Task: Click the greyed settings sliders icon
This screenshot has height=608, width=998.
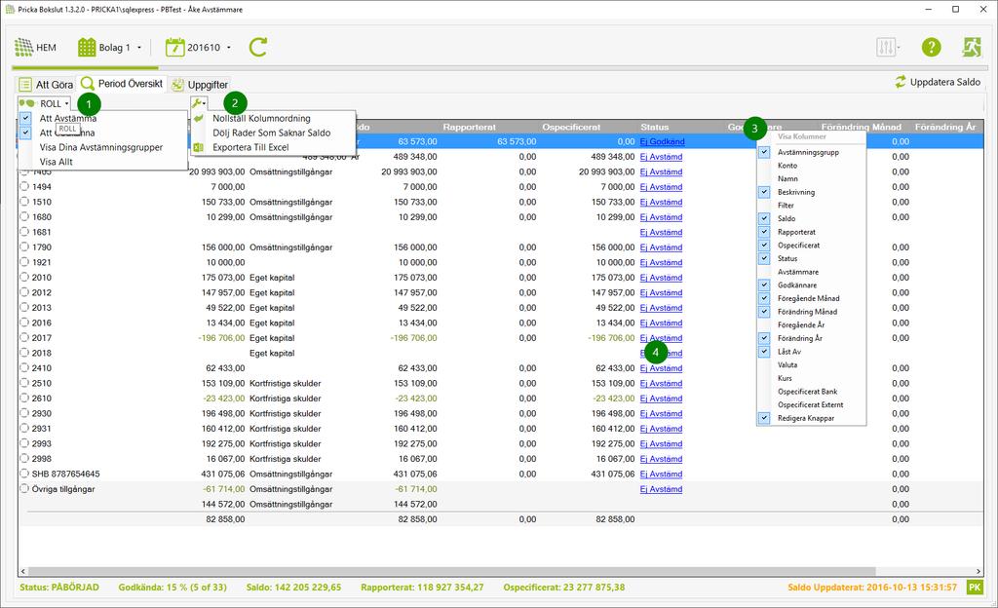Action: point(887,47)
